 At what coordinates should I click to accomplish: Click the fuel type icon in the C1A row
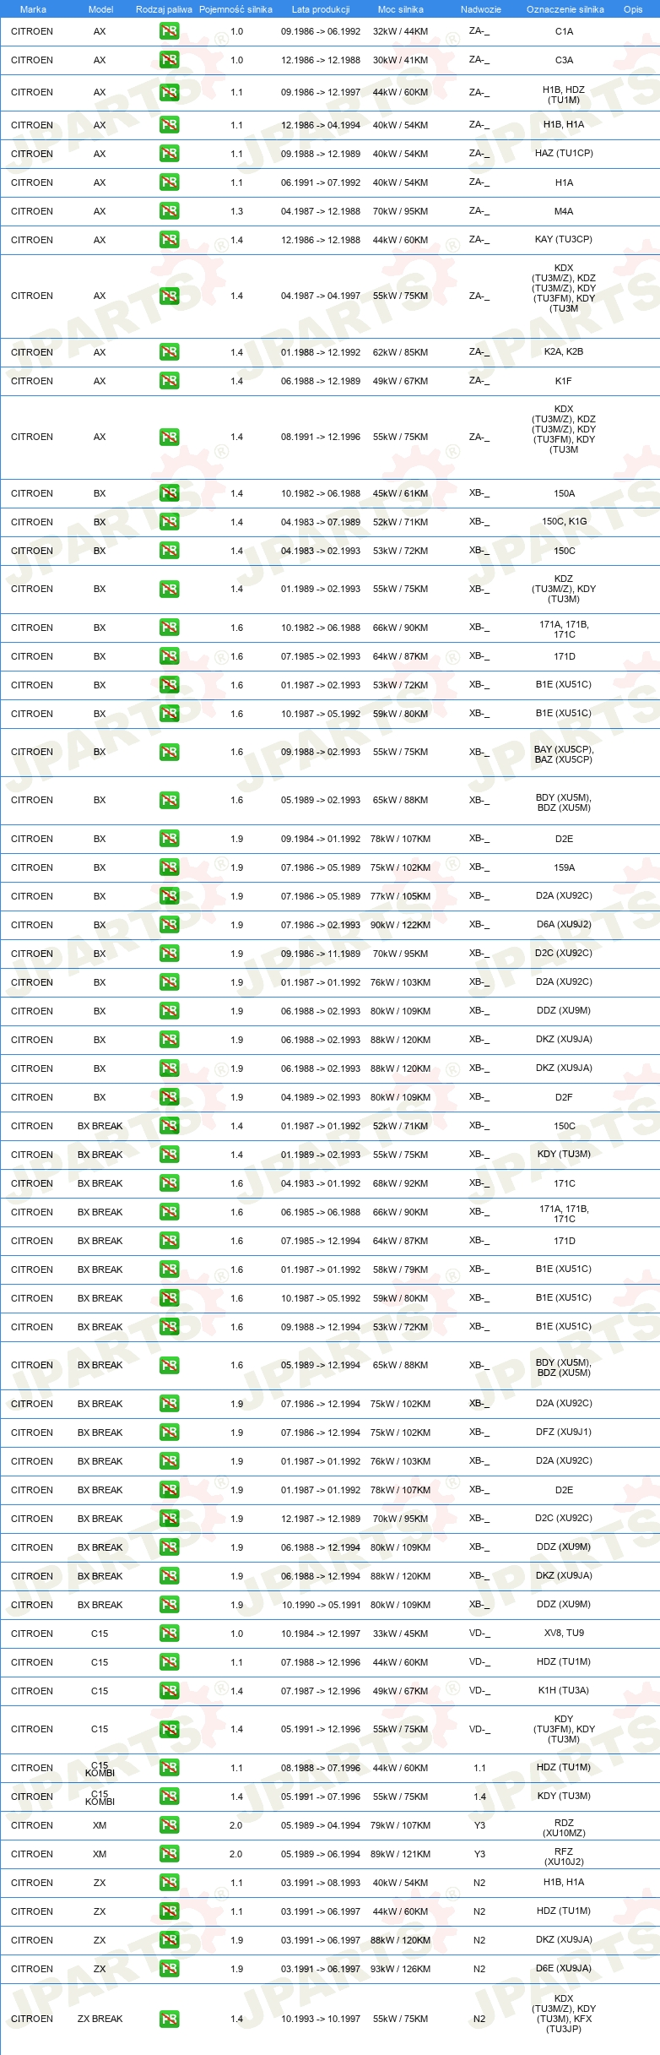pos(170,31)
